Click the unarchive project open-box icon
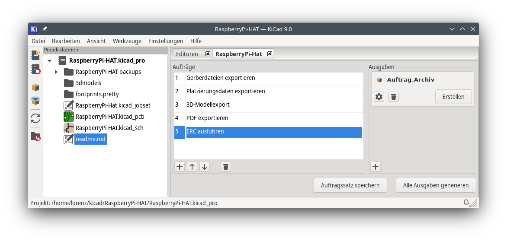The height and width of the screenshot is (241, 507). click(x=35, y=101)
